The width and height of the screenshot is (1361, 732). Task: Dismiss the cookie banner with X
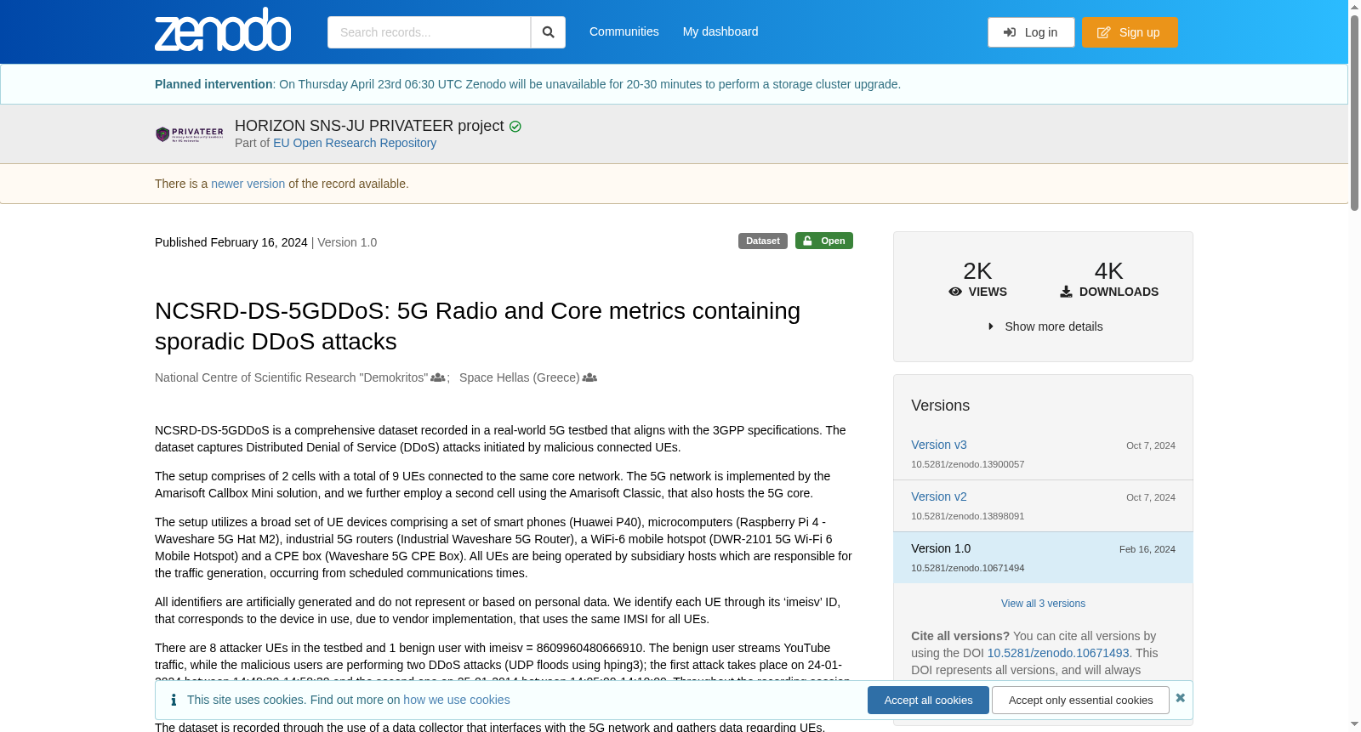[1181, 698]
